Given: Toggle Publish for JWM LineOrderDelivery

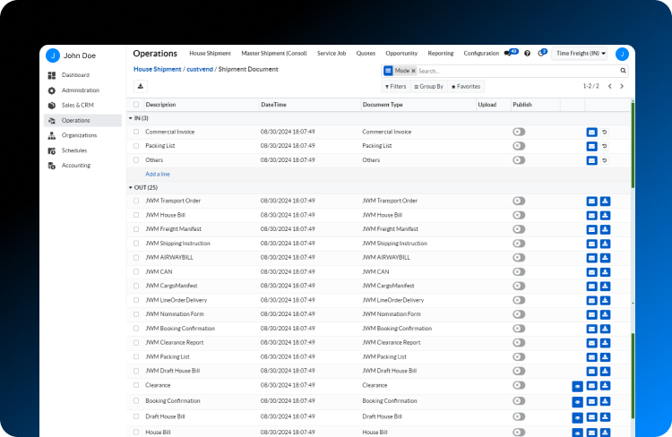Looking at the screenshot, I should point(519,300).
